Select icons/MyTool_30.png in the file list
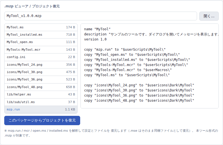This screenshot has width=223, height=145. point(41,72)
